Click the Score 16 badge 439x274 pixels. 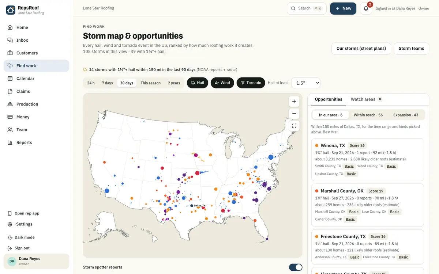point(378,237)
